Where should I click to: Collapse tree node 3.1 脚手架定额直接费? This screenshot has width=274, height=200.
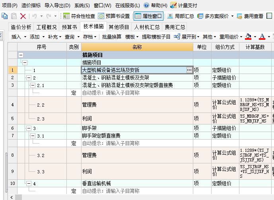[x=33, y=136]
